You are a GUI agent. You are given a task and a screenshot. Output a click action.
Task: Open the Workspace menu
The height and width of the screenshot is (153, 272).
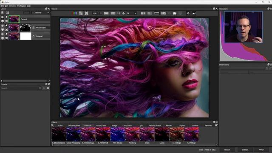tap(21, 6)
